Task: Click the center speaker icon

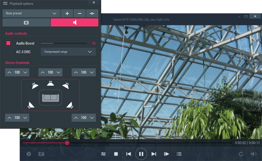Action: (50, 83)
